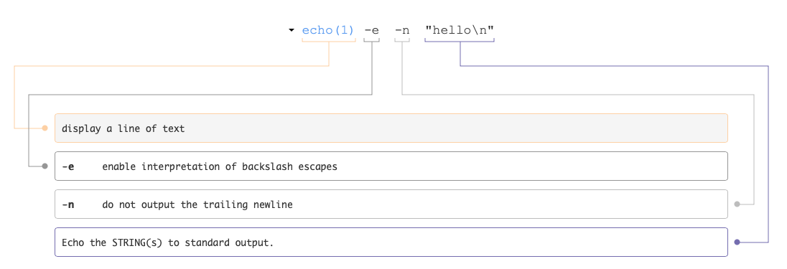The height and width of the screenshot is (269, 787).
Task: Click the text 'enable interpretation of backslash escapes'
Action: coord(220,166)
